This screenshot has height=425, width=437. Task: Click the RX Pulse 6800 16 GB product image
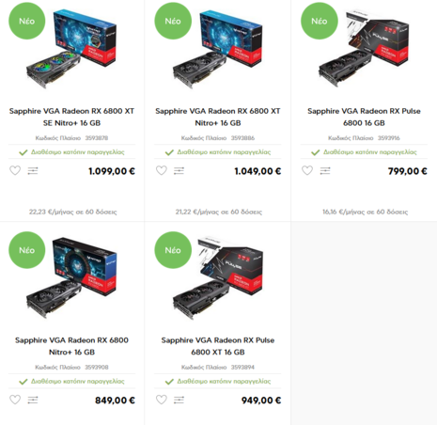click(x=364, y=49)
